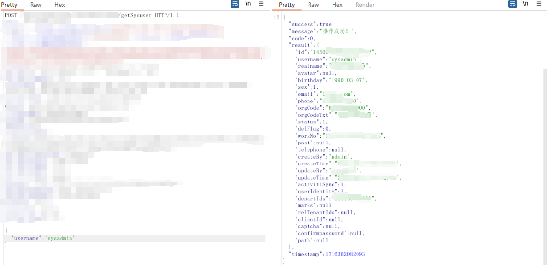Select the request Pretty tab
This screenshot has width=547, height=265.
[x=9, y=5]
